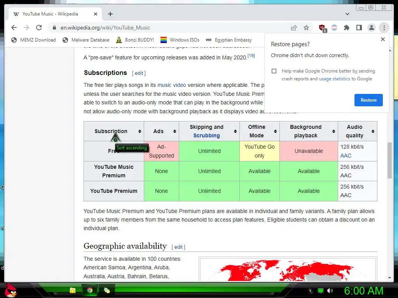Open the music video link
Screen dimensions: 398x298
tap(171, 85)
